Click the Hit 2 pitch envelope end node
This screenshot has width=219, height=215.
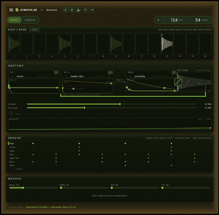click(111, 83)
